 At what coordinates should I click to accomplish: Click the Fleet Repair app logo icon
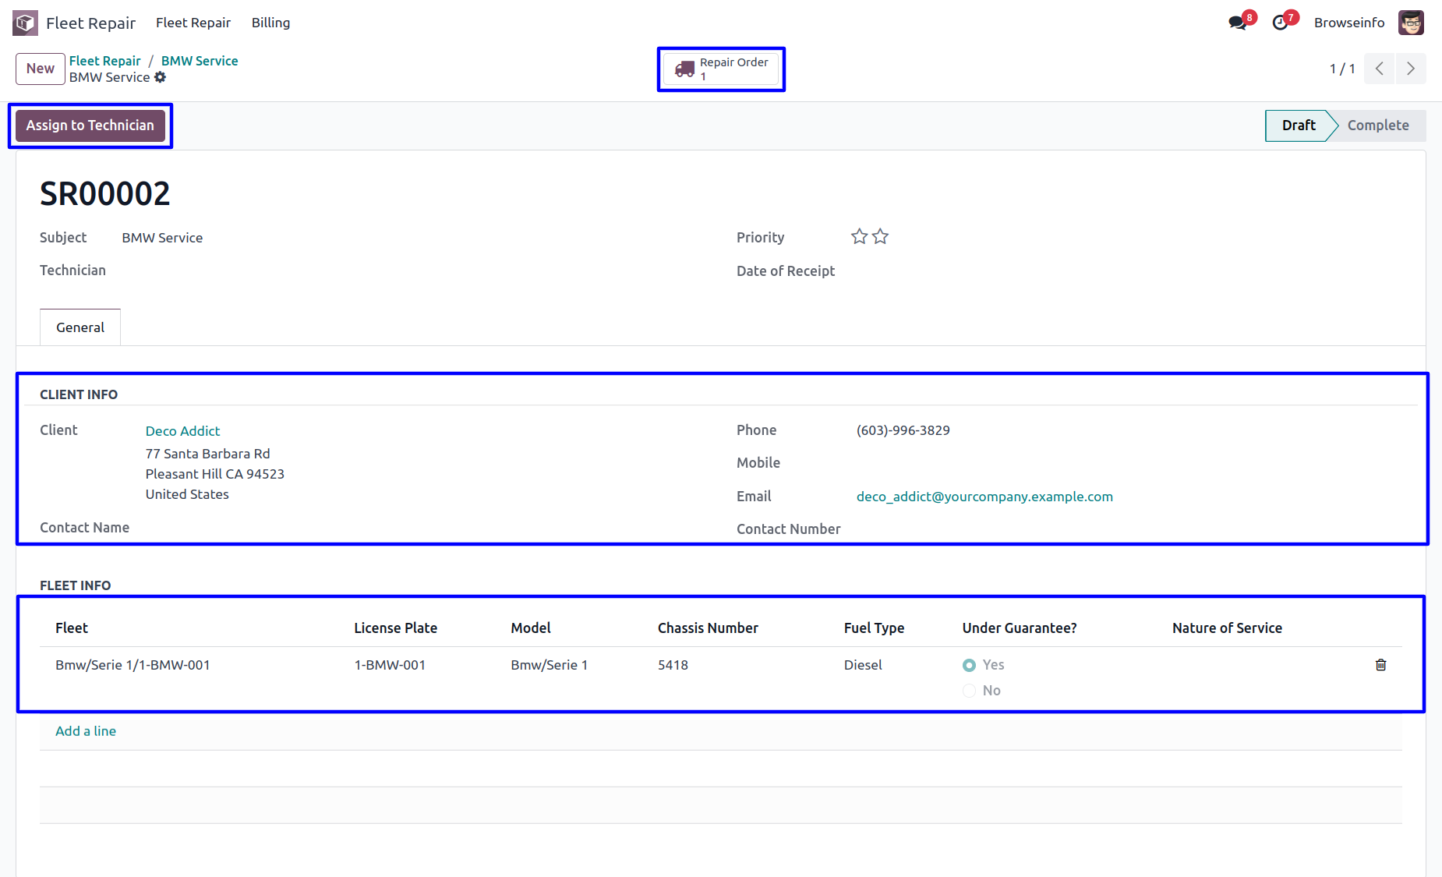pyautogui.click(x=25, y=23)
